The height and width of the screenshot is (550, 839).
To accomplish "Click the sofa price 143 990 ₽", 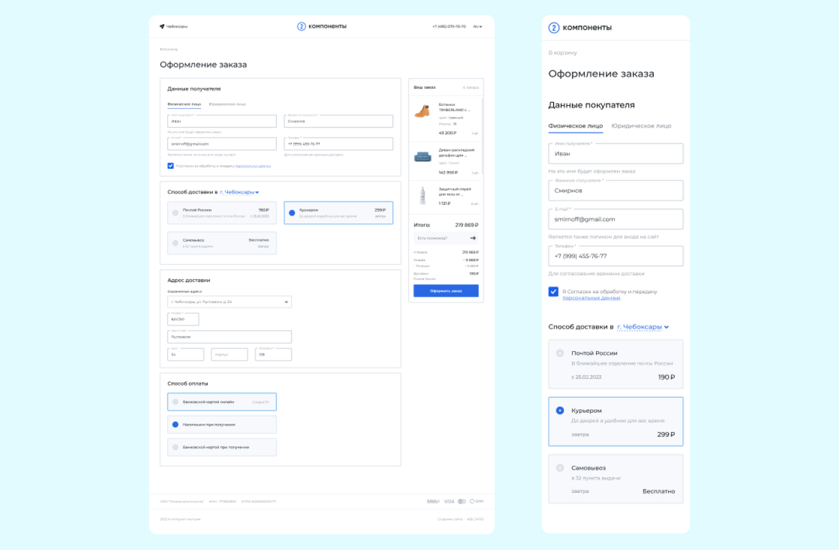I will coord(448,172).
